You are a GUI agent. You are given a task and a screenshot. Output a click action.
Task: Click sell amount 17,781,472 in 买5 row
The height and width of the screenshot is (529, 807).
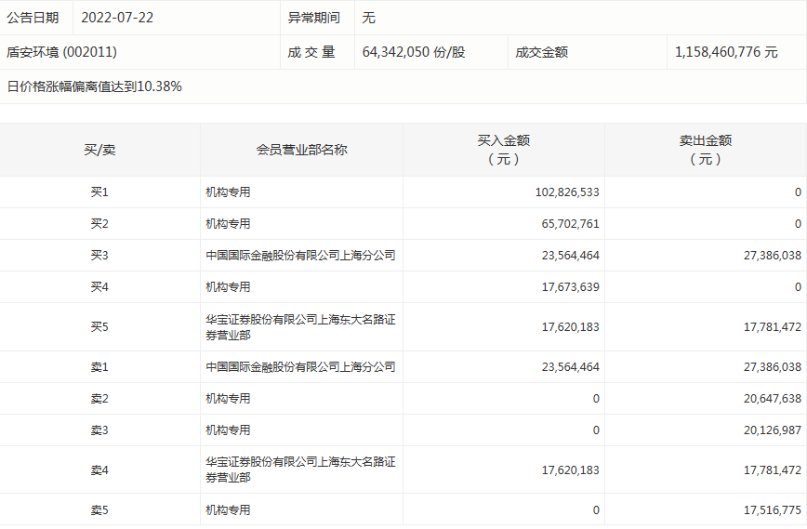pos(773,327)
